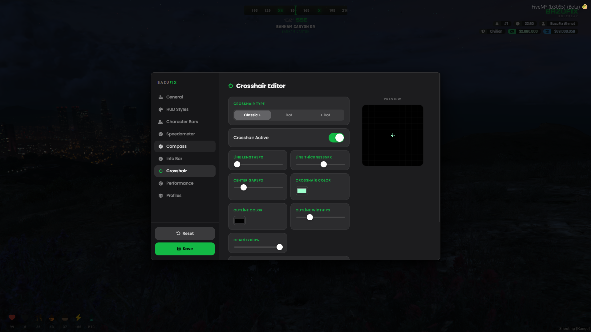The width and height of the screenshot is (591, 332).
Task: Click the settings panel vertical scrollbar
Action: [439, 148]
